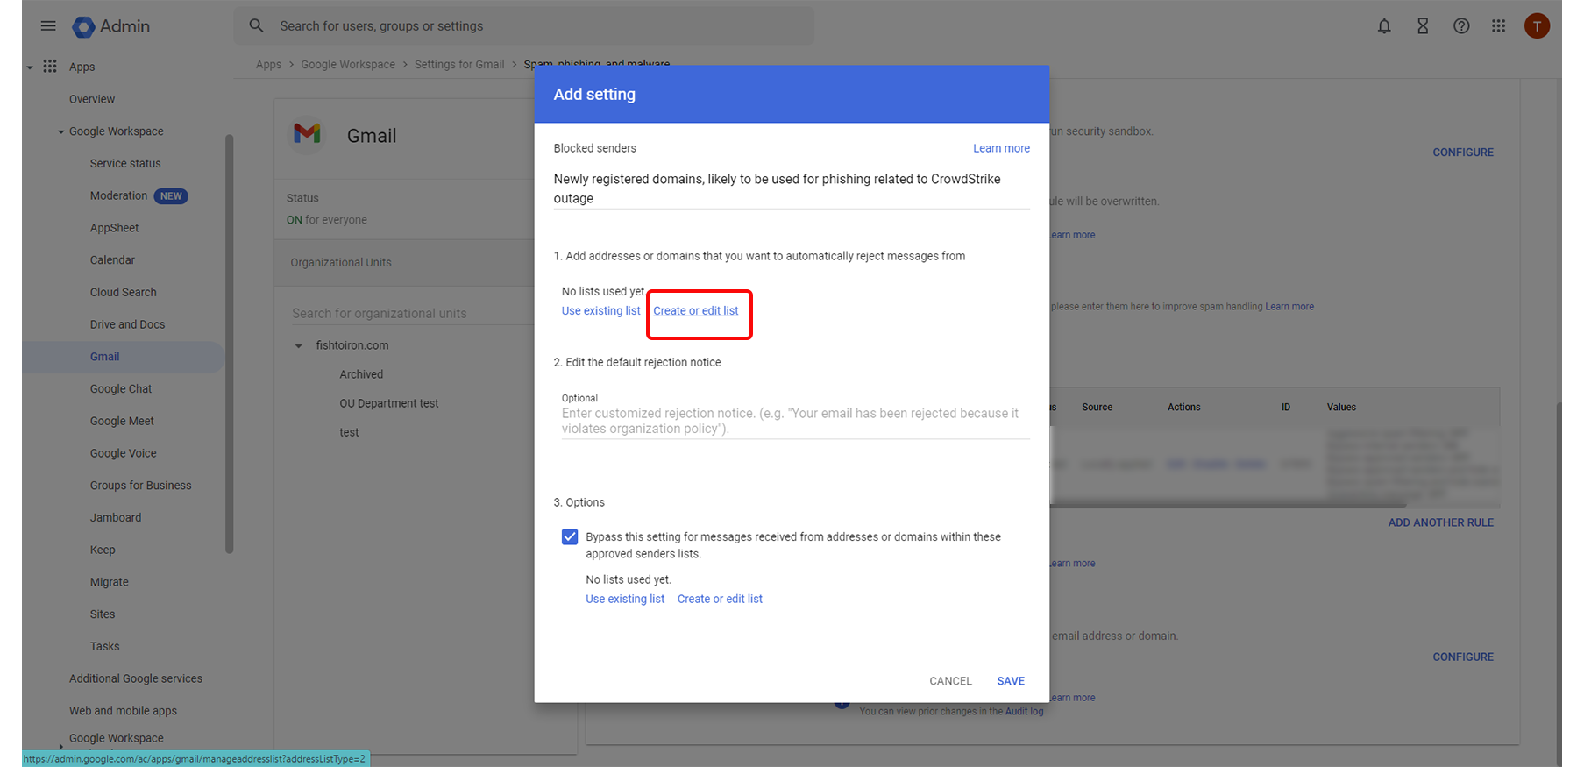The width and height of the screenshot is (1584, 767).
Task: Open the main hamburger menu
Action: pyautogui.click(x=48, y=26)
